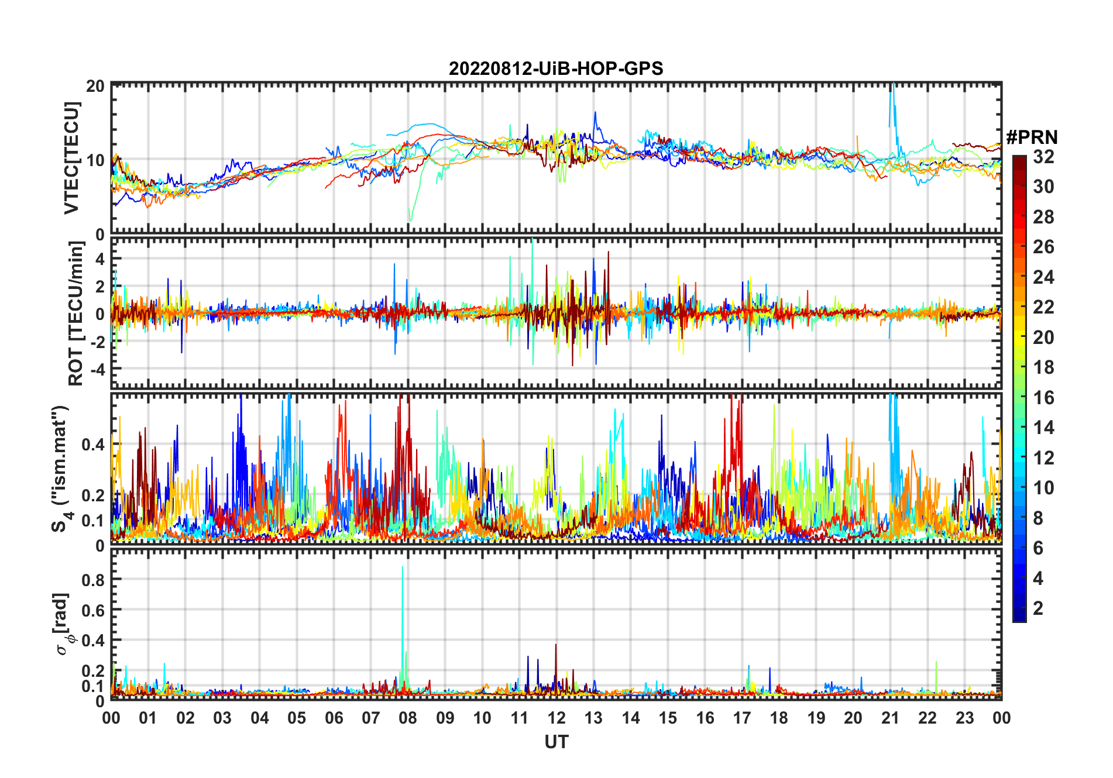
Task: Click the 0.4 tick on the S4 axis
Action: coord(93,445)
